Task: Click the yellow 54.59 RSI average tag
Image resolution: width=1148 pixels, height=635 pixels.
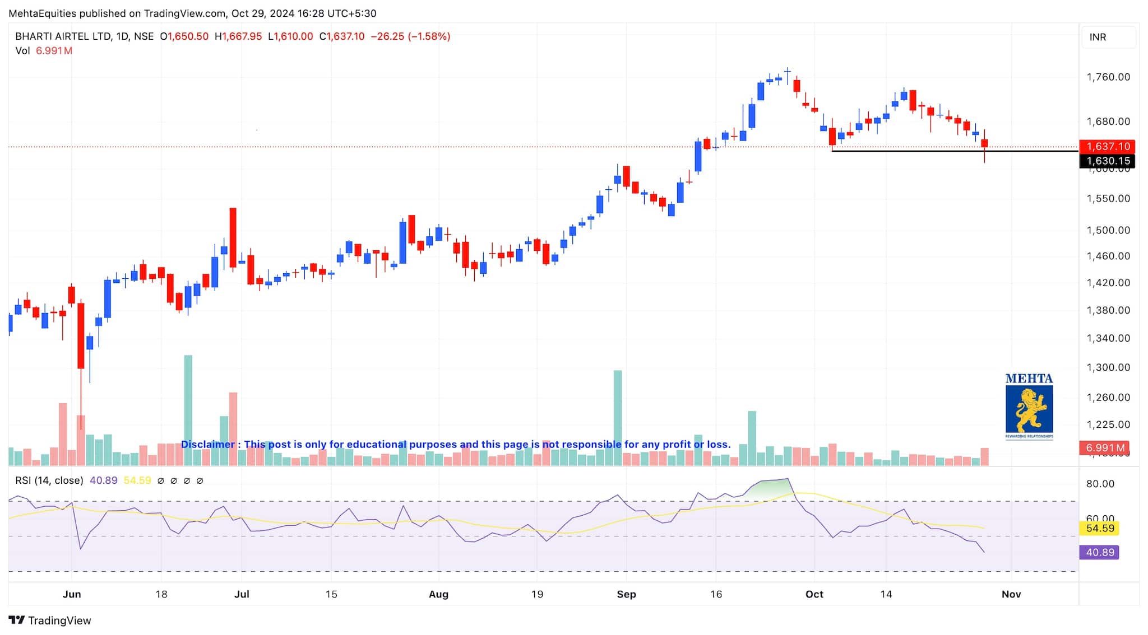Action: (1099, 528)
